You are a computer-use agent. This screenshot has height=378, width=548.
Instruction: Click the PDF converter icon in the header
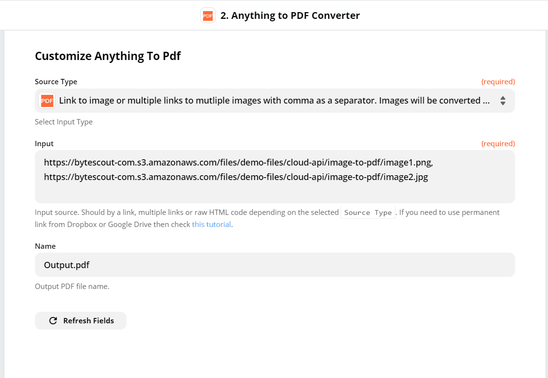[207, 15]
